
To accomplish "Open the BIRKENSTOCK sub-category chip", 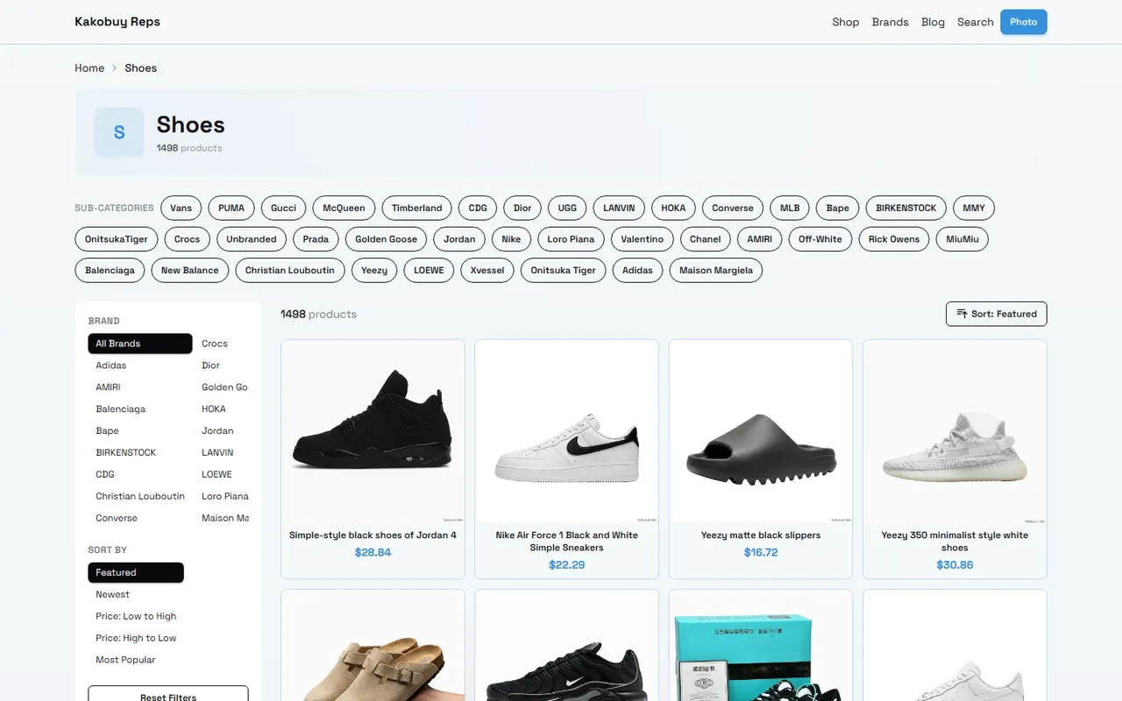I will pyautogui.click(x=905, y=209).
